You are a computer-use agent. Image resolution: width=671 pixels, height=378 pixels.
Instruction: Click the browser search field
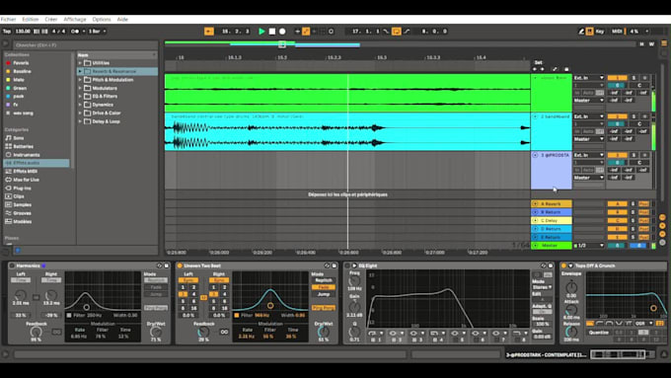[x=85, y=45]
